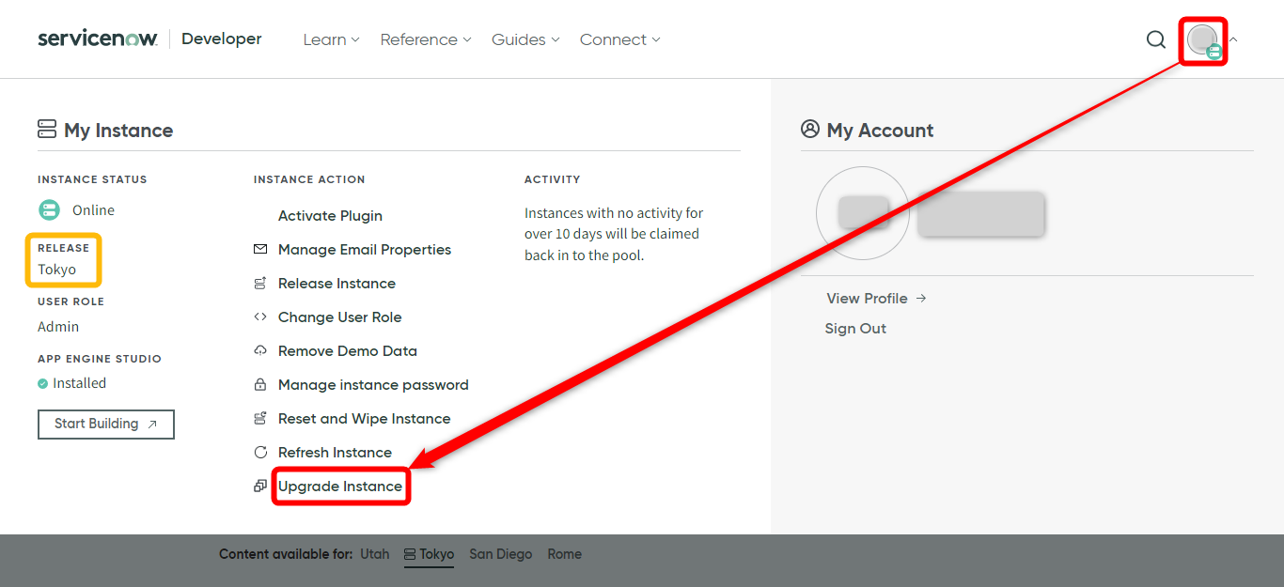Click the Refresh Instance circular arrow icon
Image resolution: width=1284 pixels, height=587 pixels.
click(x=259, y=452)
